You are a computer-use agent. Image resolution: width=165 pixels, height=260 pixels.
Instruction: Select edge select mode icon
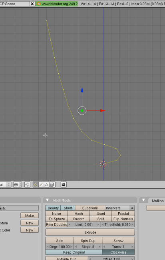[x=41, y=185]
